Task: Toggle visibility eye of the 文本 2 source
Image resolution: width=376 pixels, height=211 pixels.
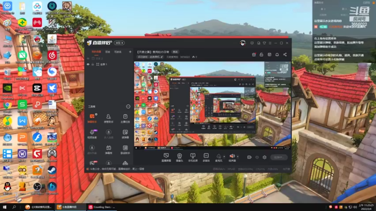Action: pos(88,58)
